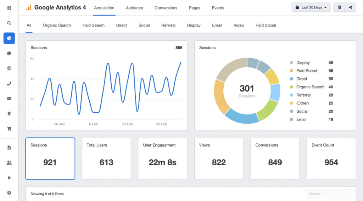The image size is (363, 201).
Task: Click the 13 Feb axis label
Action: click(x=127, y=124)
